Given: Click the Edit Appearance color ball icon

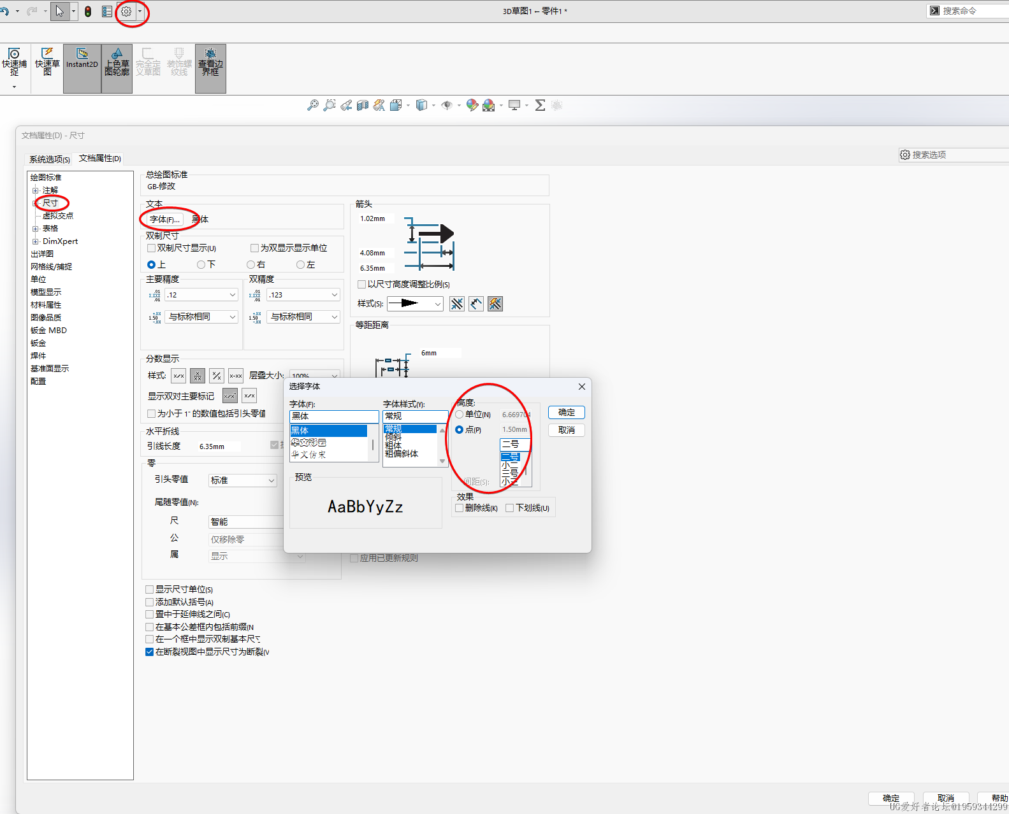Looking at the screenshot, I should click(x=472, y=105).
